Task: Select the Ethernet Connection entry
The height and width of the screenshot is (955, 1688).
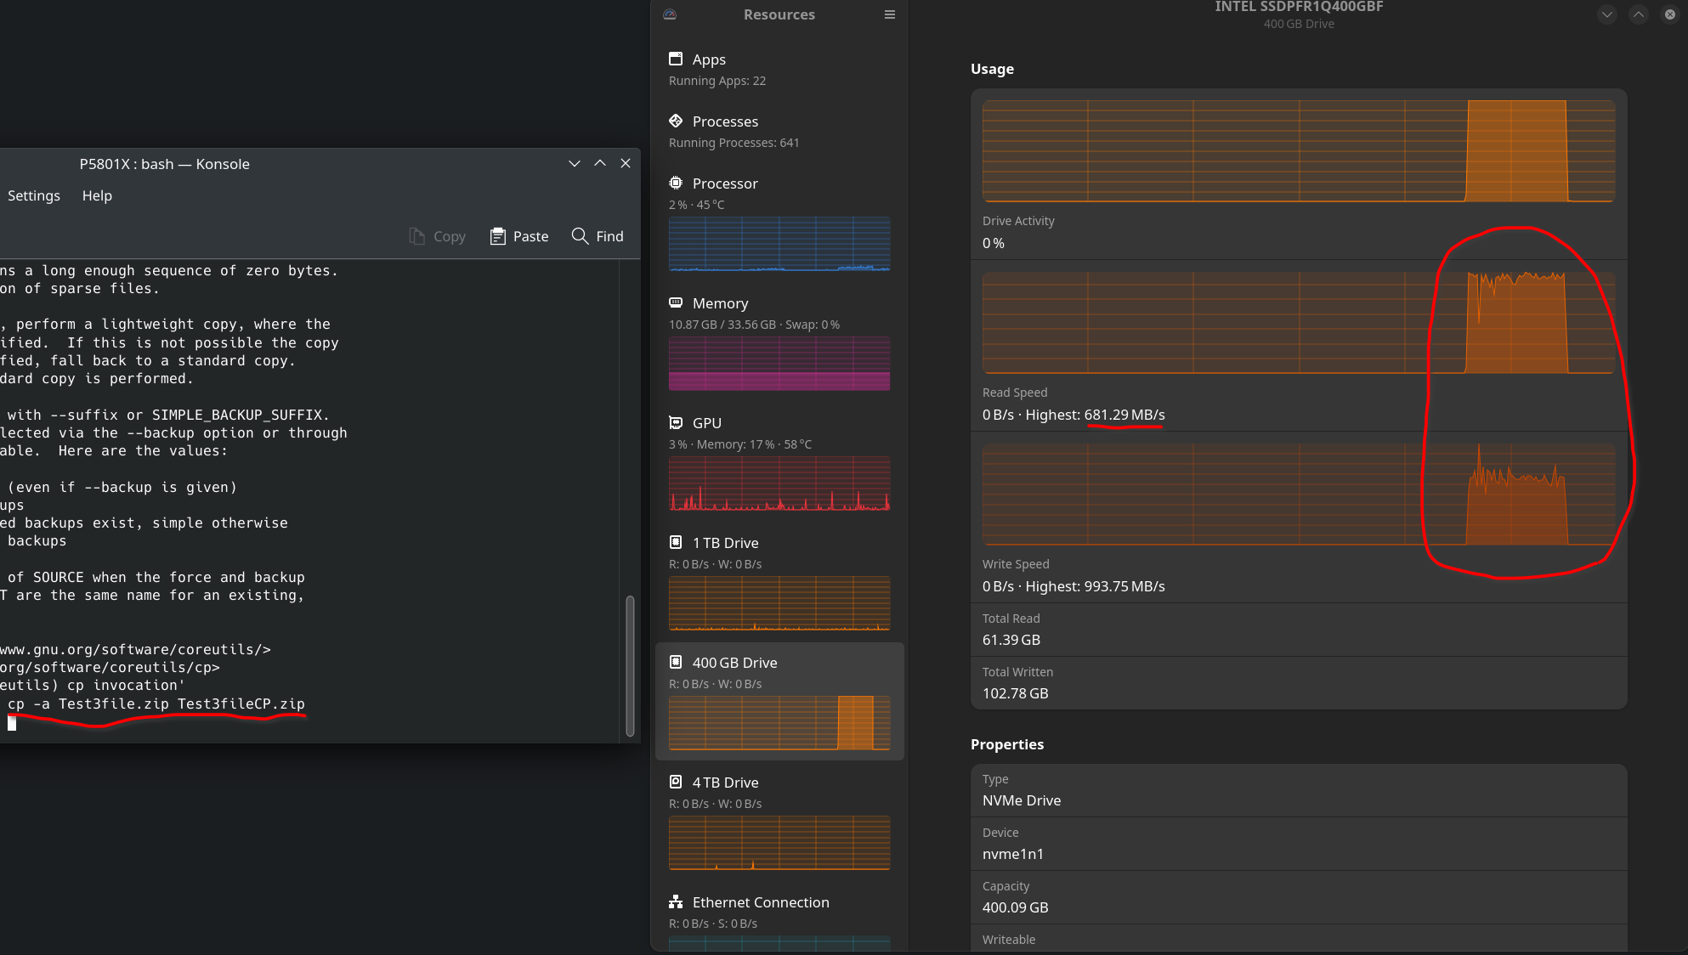Action: click(760, 902)
